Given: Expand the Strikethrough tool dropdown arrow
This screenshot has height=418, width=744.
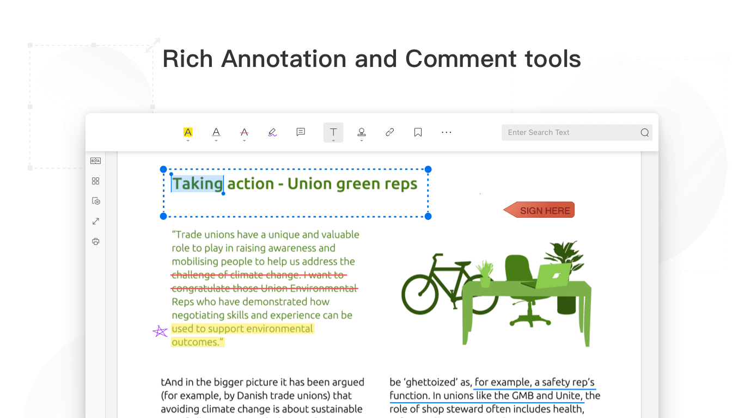Looking at the screenshot, I should 245,141.
